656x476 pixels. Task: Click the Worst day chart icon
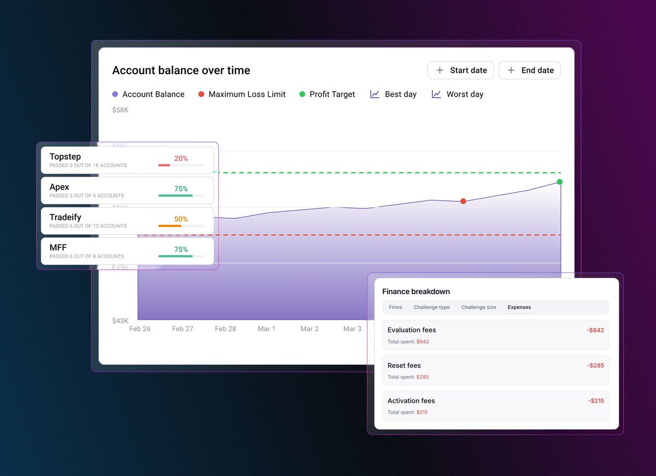pos(436,94)
